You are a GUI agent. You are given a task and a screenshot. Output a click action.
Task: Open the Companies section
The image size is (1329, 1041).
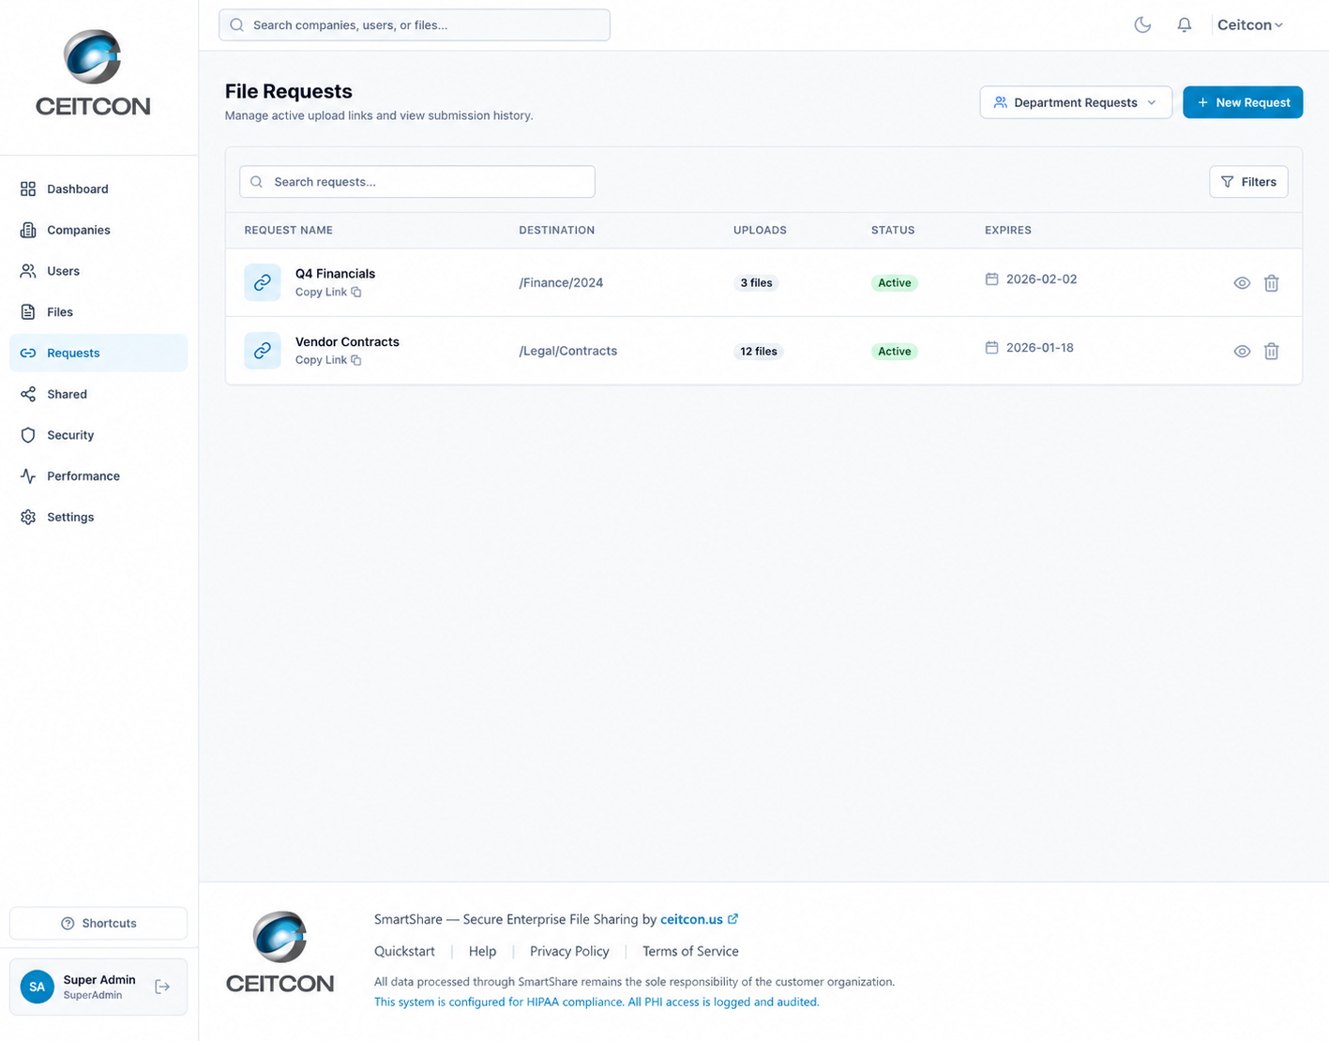point(98,230)
